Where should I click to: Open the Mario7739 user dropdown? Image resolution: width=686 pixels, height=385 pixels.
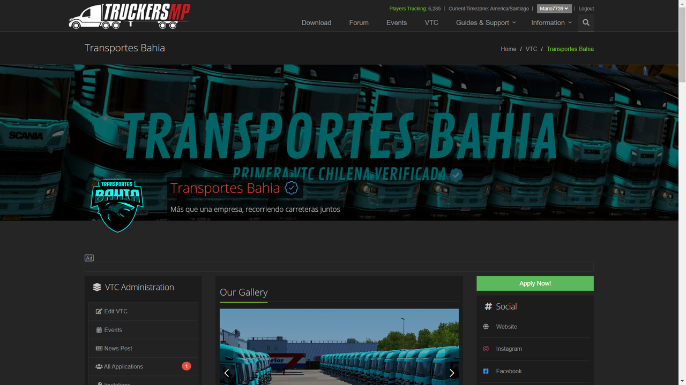(554, 9)
